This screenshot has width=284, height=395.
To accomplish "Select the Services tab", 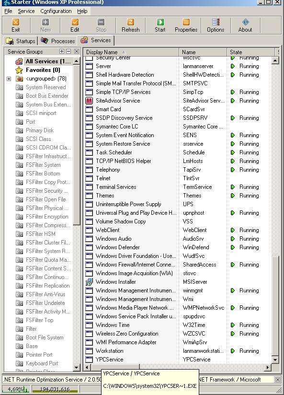I will (96, 40).
